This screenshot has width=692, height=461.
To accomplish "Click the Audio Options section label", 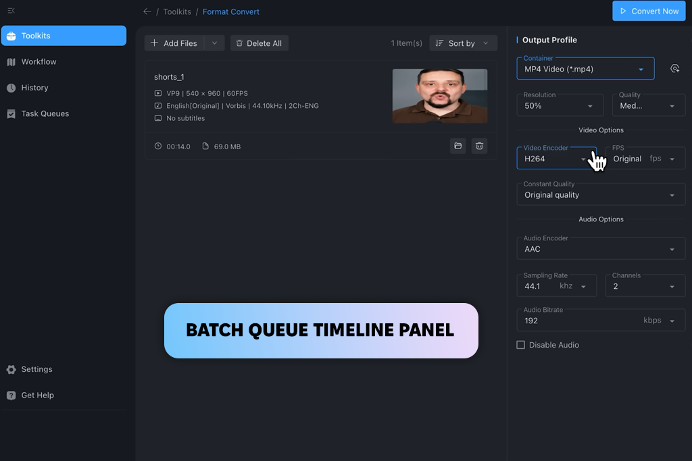I will (601, 219).
